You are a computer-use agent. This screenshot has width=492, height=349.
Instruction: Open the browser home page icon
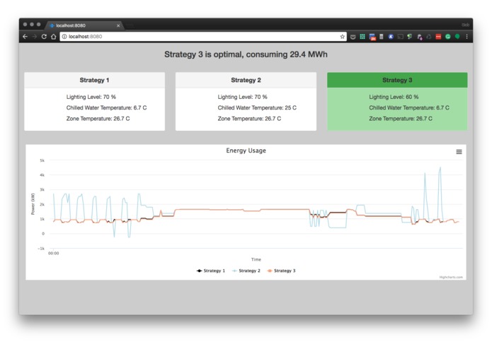(x=53, y=37)
